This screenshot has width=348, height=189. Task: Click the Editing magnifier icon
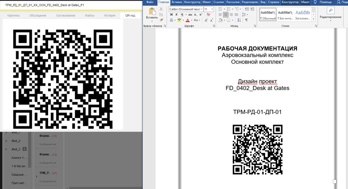pos(330,10)
